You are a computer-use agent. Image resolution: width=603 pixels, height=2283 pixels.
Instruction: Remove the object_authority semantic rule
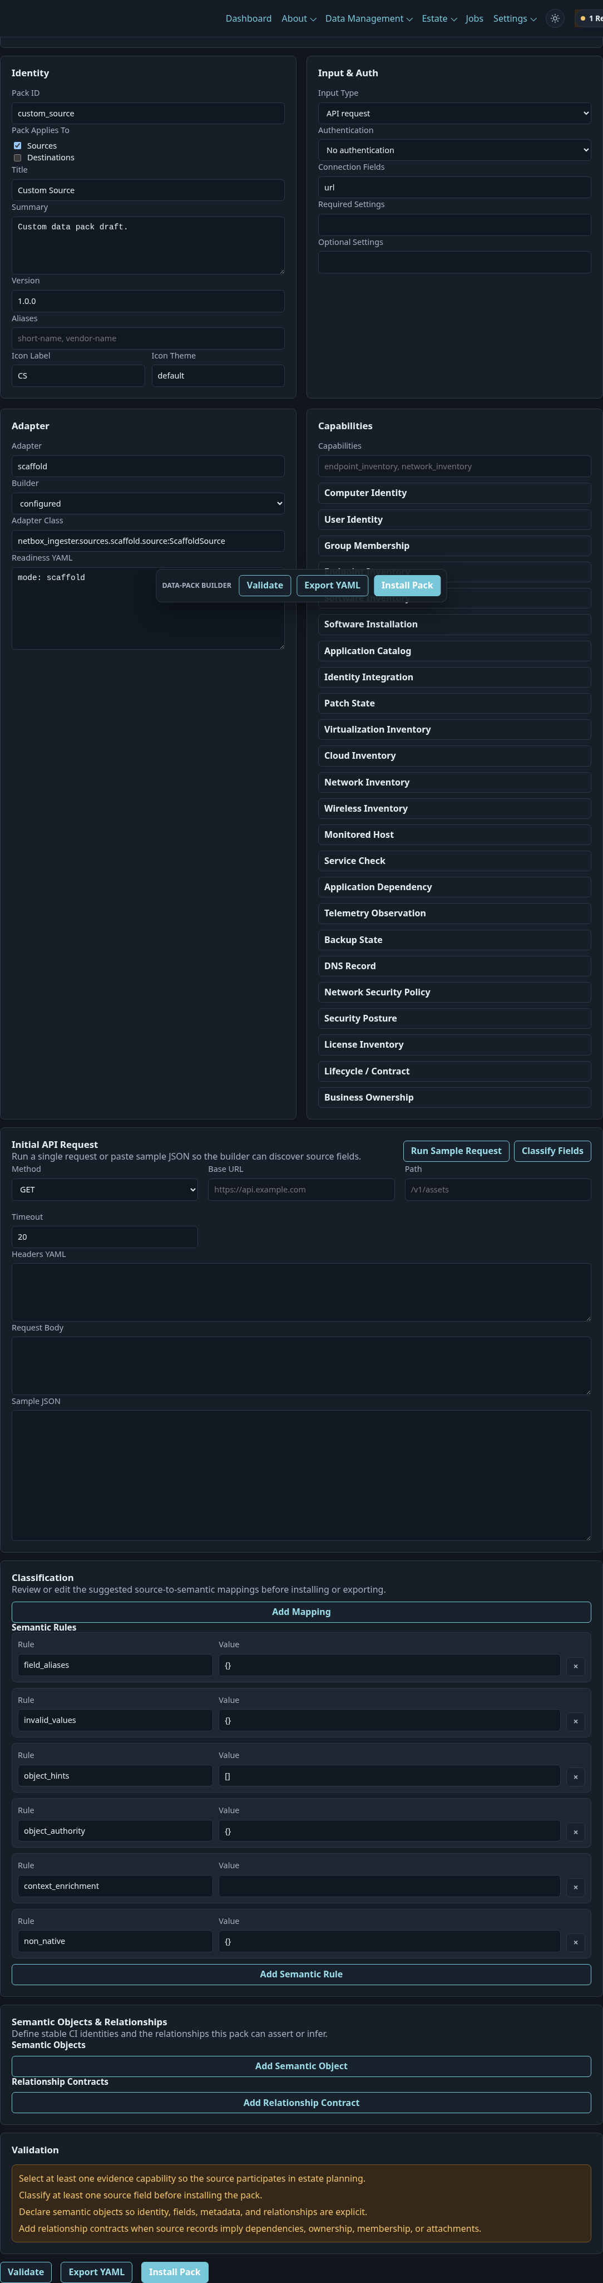(576, 1832)
